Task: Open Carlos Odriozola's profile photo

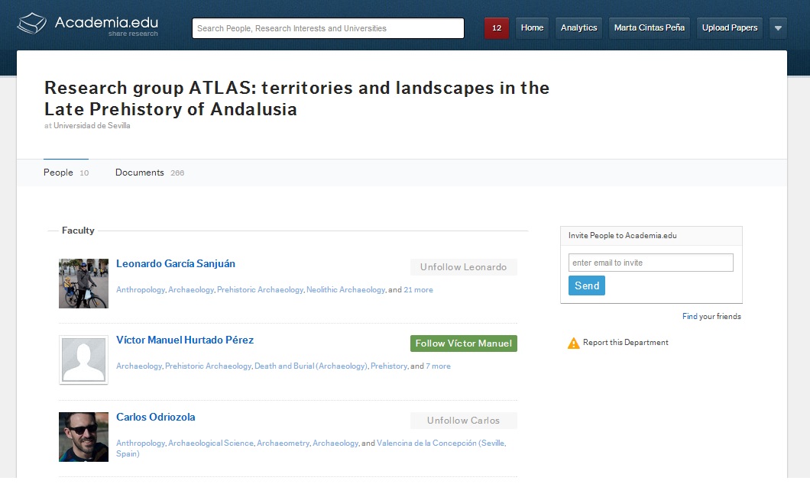Action: [83, 437]
